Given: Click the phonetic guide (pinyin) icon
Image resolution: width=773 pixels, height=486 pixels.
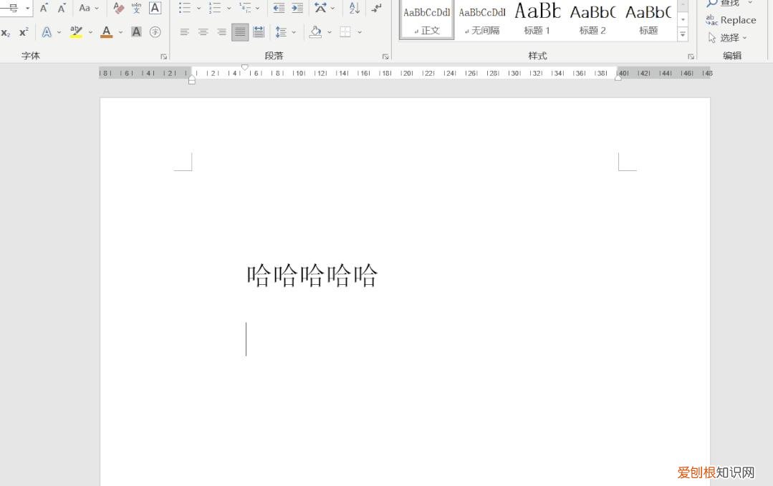Looking at the screenshot, I should tap(136, 8).
